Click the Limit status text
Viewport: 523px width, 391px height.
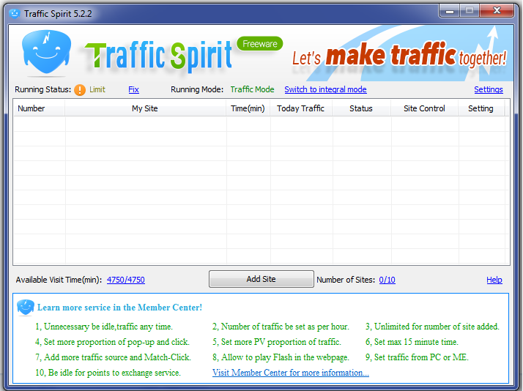pyautogui.click(x=97, y=89)
